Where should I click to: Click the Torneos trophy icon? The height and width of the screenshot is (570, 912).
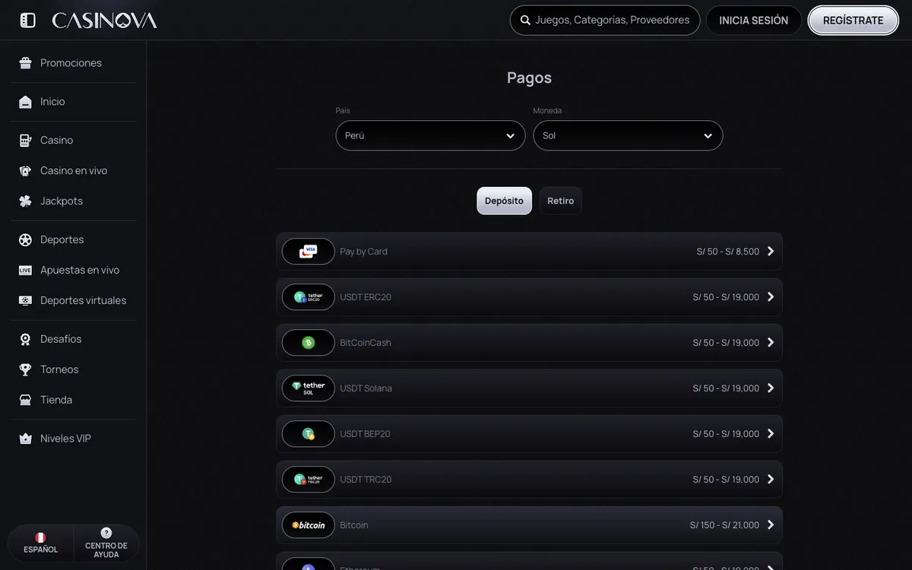coord(25,370)
